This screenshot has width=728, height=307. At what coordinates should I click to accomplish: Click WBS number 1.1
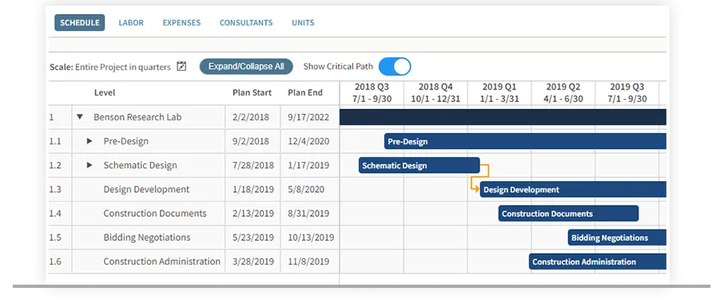point(55,141)
